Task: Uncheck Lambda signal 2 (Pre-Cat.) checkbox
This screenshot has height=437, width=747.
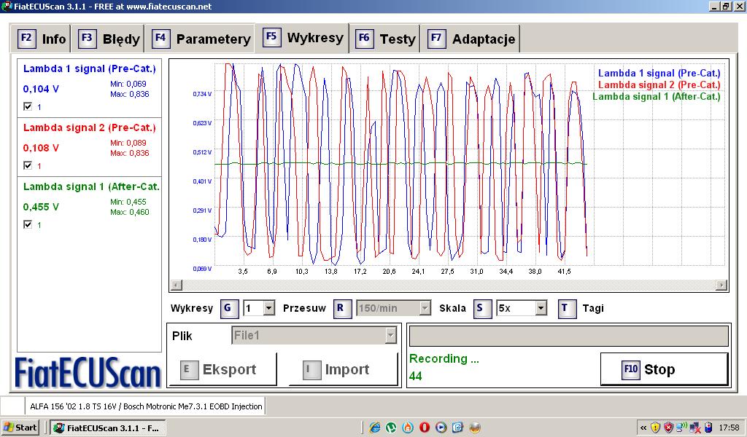Action: [x=28, y=165]
